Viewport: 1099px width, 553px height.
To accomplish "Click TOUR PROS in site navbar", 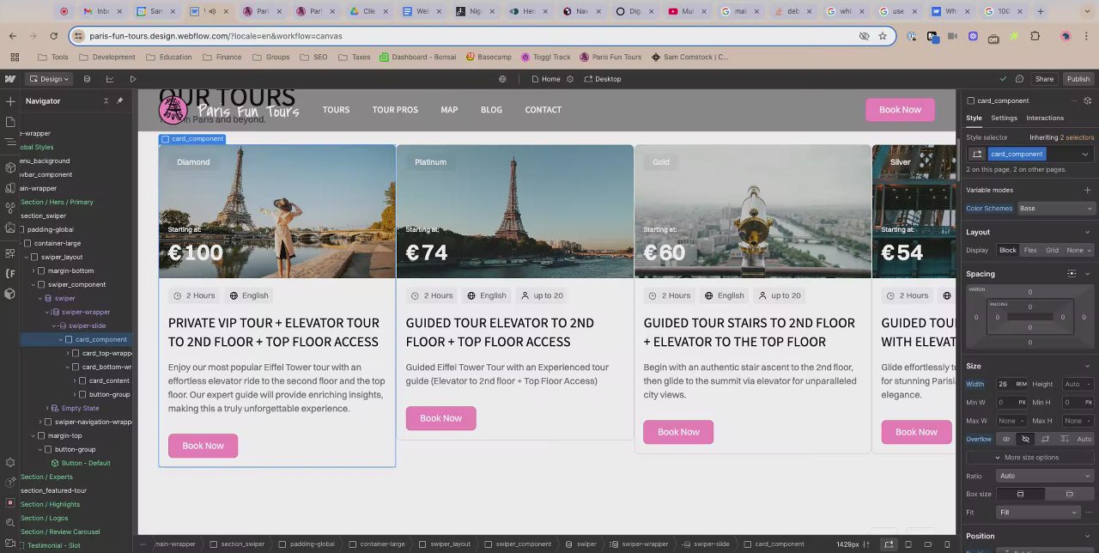I will click(395, 110).
